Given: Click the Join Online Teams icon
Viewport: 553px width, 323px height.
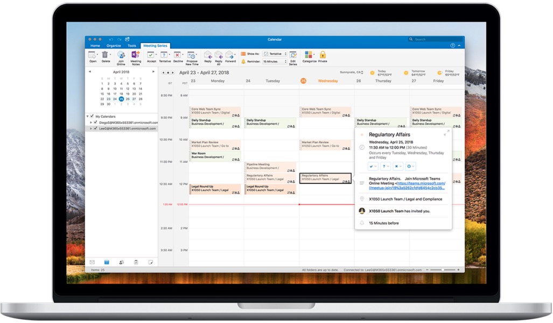Looking at the screenshot, I should [x=121, y=56].
